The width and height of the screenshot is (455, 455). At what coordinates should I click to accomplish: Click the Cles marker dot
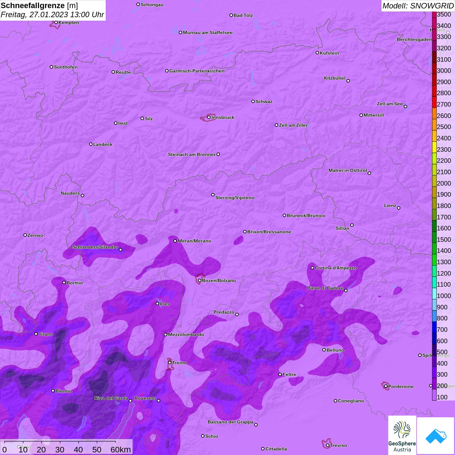point(157,304)
